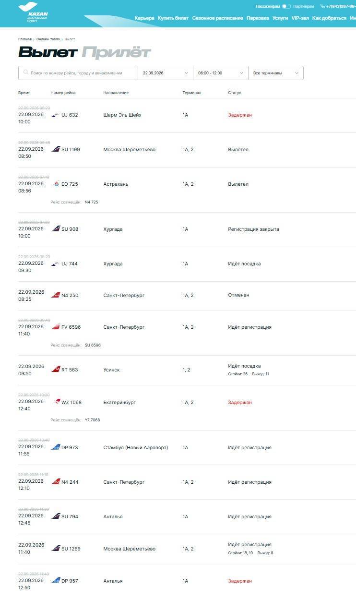Click the search magnifier icon
Image resolution: width=356 pixels, height=597 pixels.
tap(25, 73)
